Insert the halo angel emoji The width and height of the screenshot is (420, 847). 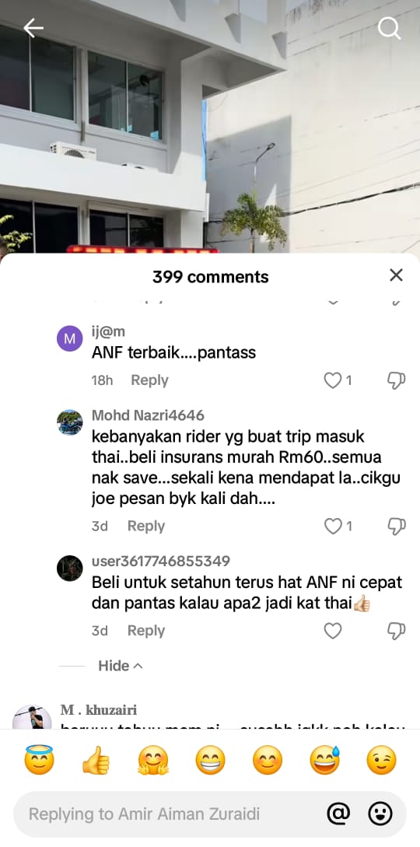click(x=39, y=759)
